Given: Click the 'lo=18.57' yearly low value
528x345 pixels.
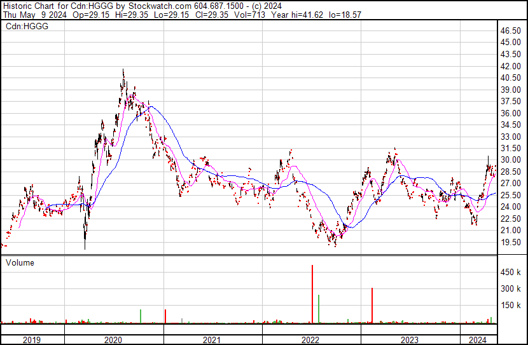Looking at the screenshot, I should 345,15.
